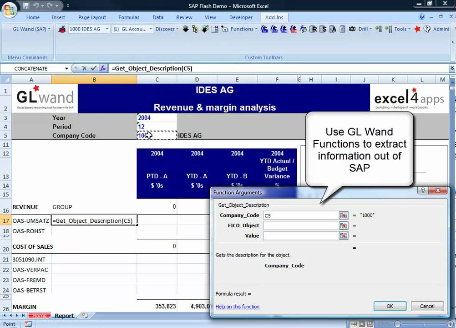The image size is (456, 328).
Task: Open the Home ribbon tab
Action: (x=33, y=17)
